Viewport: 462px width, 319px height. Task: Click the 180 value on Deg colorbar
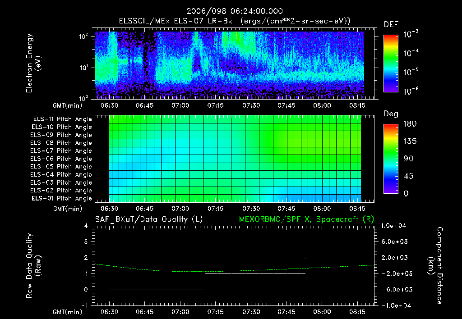[410, 123]
